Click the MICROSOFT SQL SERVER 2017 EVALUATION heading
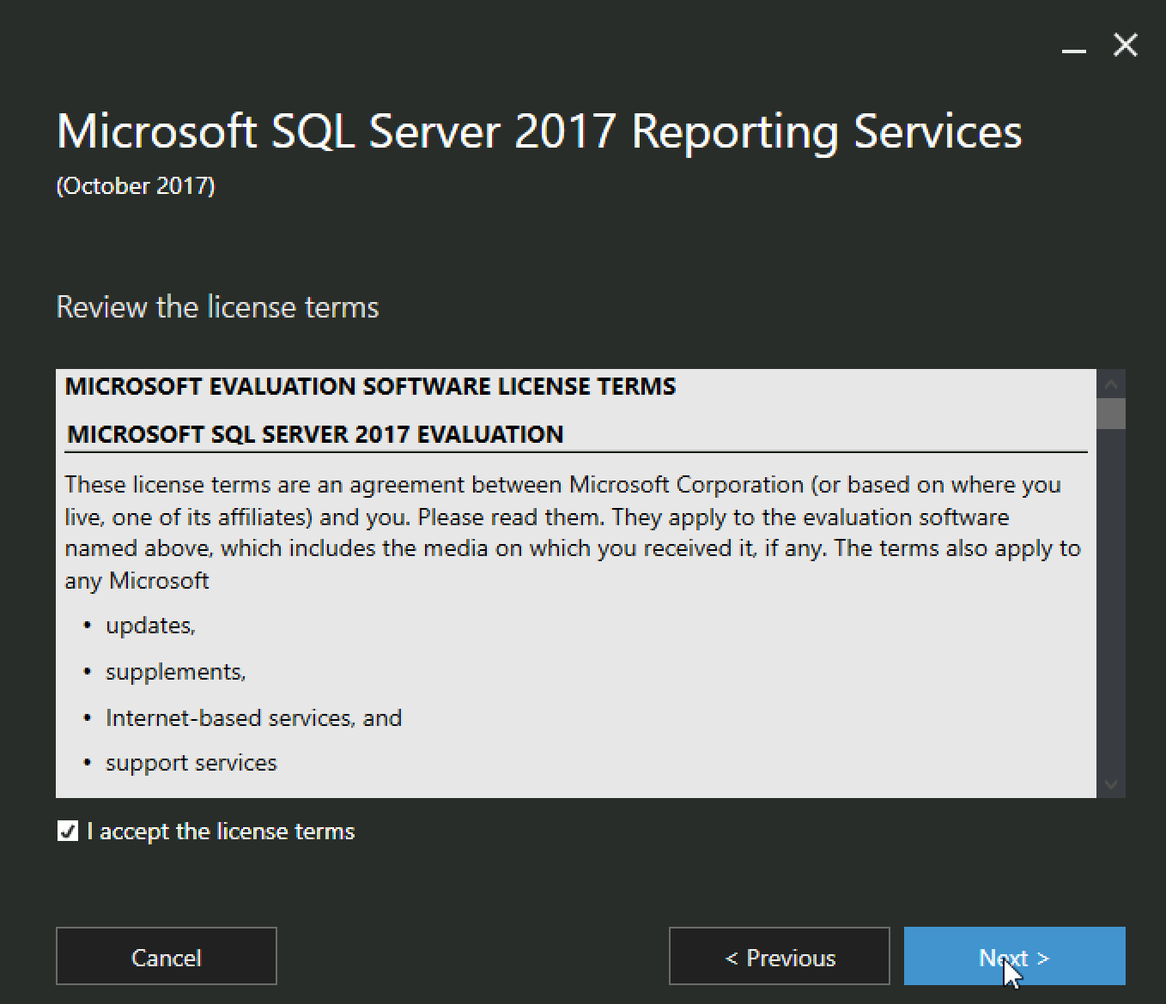Image resolution: width=1166 pixels, height=1004 pixels. pos(315,434)
